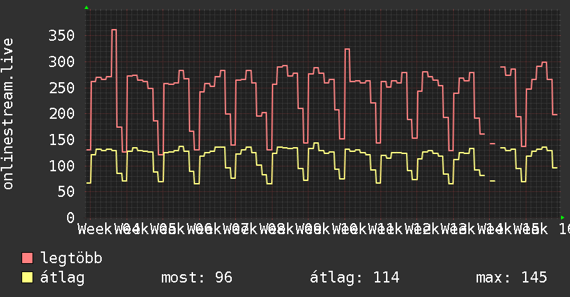Click the 300 y-axis label
Image resolution: width=570 pixels, height=297 pixels.
pyautogui.click(x=62, y=61)
